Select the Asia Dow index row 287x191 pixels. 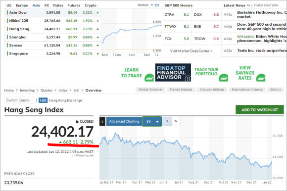53,13
